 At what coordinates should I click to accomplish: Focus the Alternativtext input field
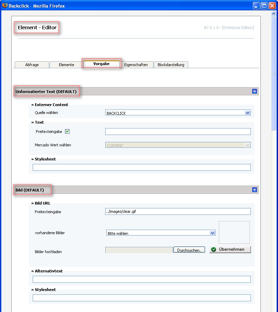coord(142,279)
